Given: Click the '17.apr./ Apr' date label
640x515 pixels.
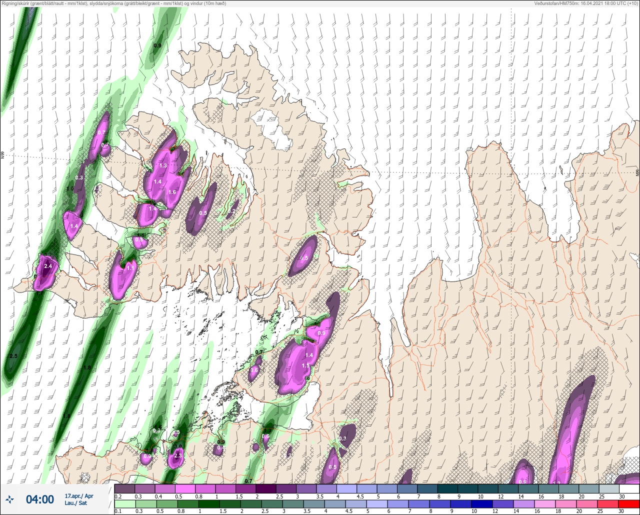Looking at the screenshot, I should pyautogui.click(x=79, y=496).
